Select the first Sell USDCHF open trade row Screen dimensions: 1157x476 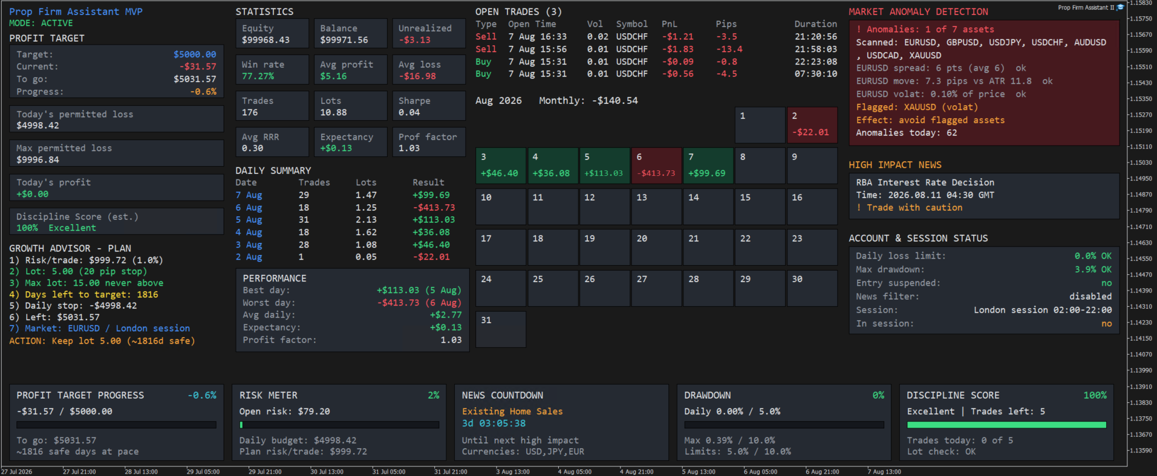pyautogui.click(x=656, y=37)
